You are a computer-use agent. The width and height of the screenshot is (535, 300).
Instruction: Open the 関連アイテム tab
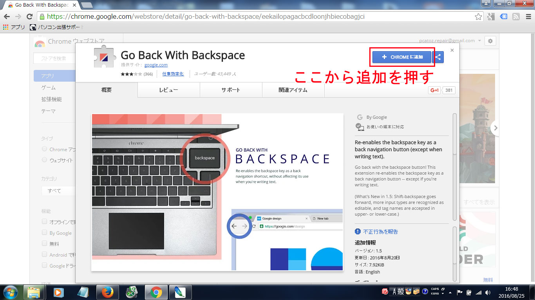pyautogui.click(x=293, y=90)
